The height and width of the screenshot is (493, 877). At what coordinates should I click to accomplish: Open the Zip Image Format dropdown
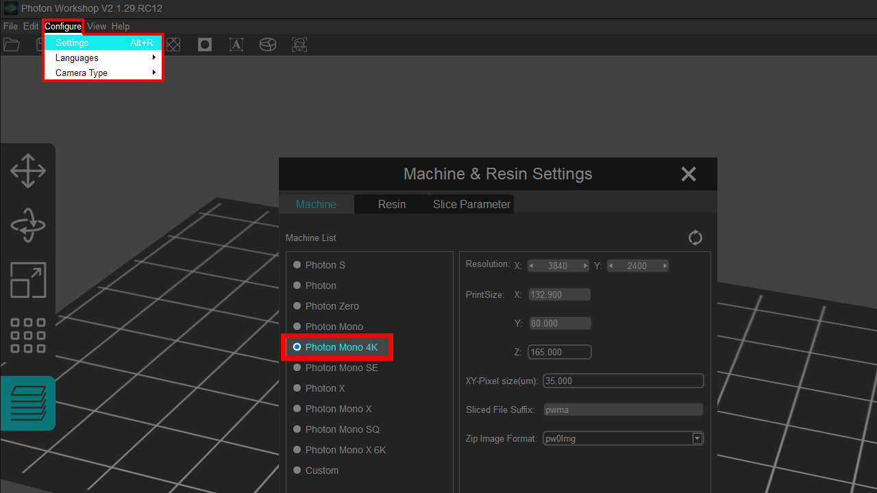click(697, 438)
